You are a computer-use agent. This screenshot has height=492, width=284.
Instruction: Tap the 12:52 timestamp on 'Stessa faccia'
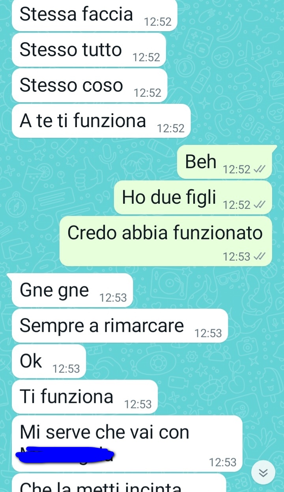pos(158,22)
